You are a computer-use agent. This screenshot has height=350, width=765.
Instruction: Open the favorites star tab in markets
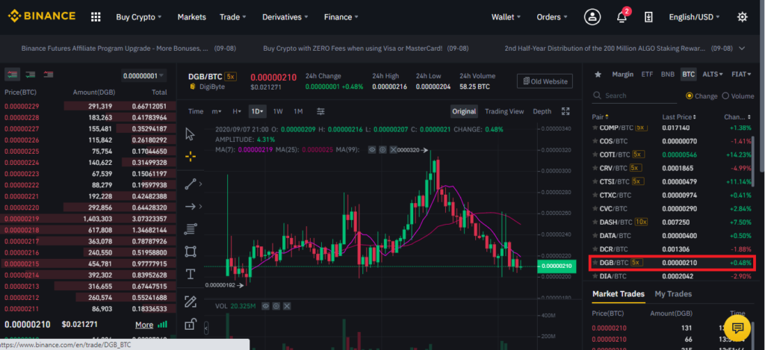598,75
